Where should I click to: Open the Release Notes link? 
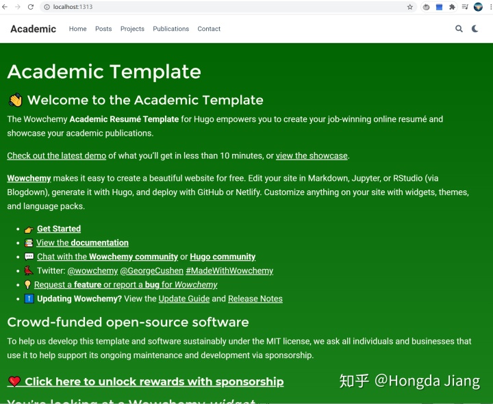point(255,299)
